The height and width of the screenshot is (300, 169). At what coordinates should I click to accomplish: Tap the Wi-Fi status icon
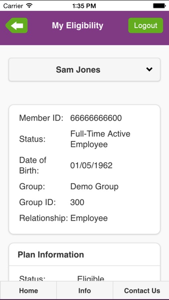(29, 6)
